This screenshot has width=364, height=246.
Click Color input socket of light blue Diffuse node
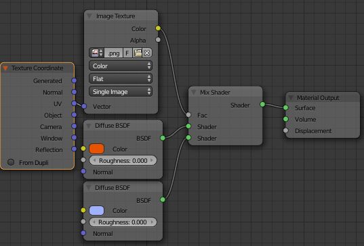[83, 210]
